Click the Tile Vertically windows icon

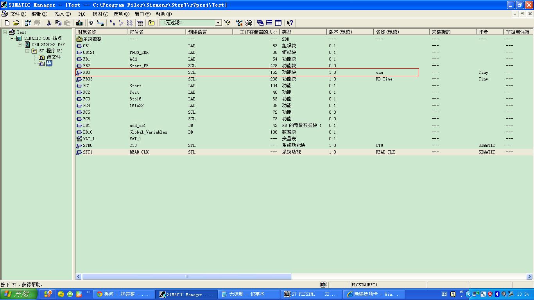(278, 23)
